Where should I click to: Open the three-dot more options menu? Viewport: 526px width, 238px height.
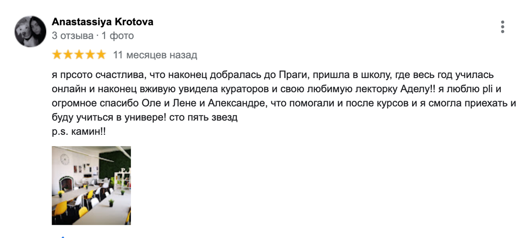[x=502, y=27]
